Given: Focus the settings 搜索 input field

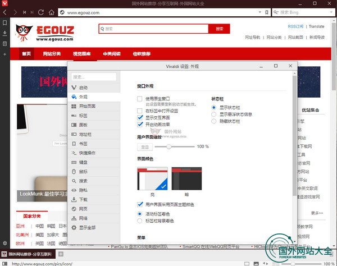Looking at the screenshot, I should 94,77.
